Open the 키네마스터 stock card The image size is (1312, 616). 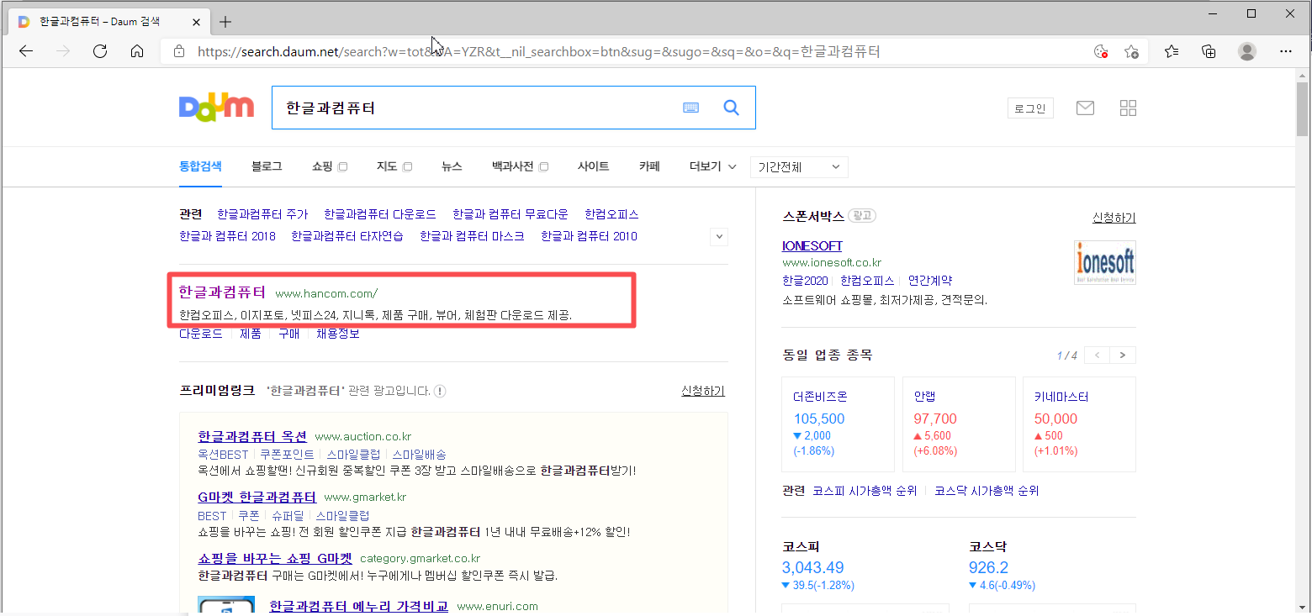tap(1079, 424)
